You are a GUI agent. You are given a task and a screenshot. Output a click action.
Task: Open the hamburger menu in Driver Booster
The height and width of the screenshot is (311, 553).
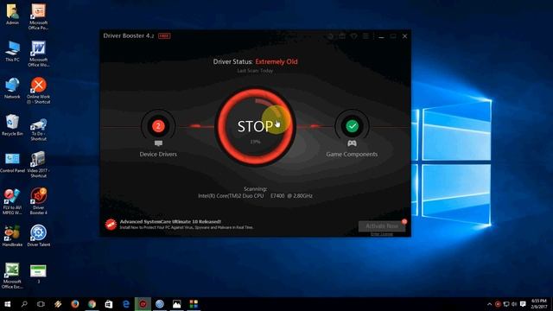pos(365,36)
